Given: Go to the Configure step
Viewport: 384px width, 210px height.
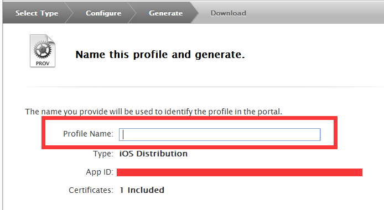Looking at the screenshot, I should [x=103, y=13].
